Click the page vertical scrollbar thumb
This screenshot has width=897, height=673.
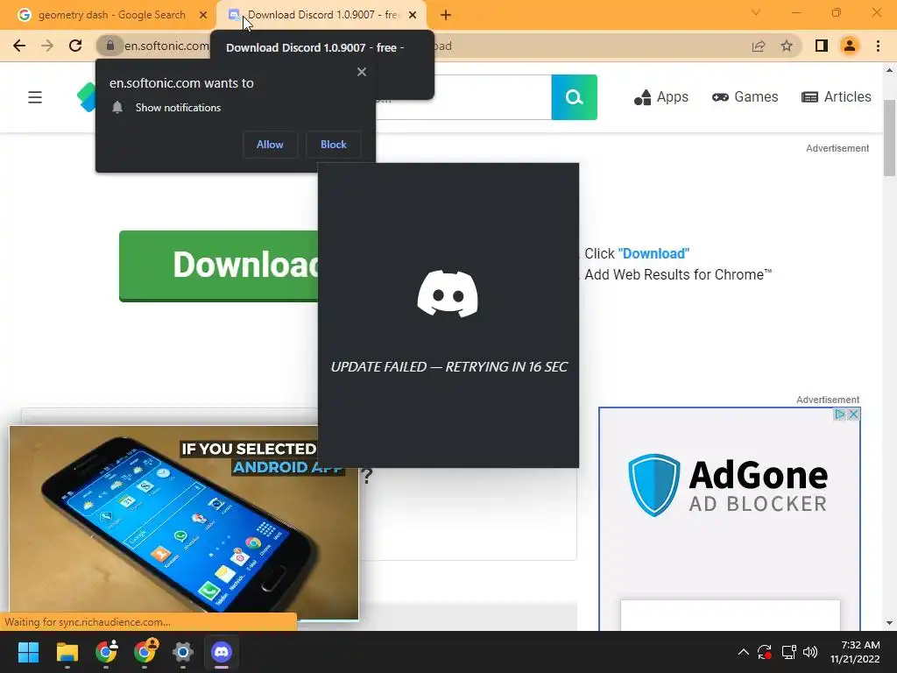(x=889, y=138)
